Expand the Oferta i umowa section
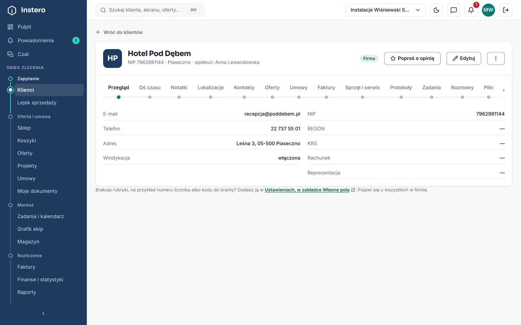Viewport: 521px width, 325px height. [34, 116]
